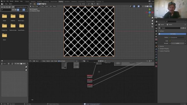The width and height of the screenshot is (187, 105).
Task: Select the tweak select tool icon
Action: (34, 4)
